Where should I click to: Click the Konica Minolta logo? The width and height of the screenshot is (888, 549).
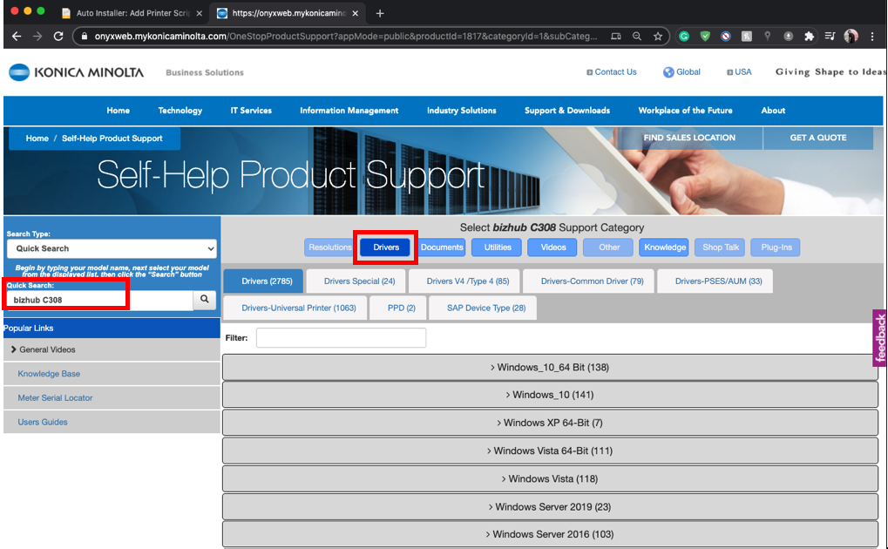point(77,72)
